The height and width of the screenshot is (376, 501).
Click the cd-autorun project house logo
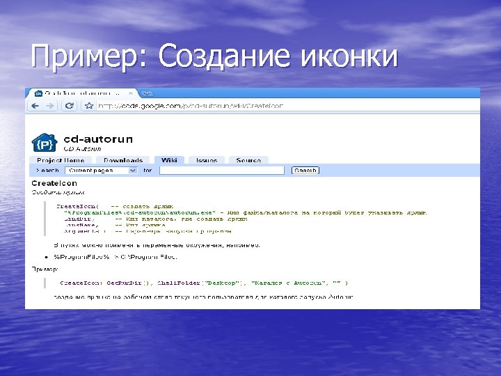pos(45,143)
